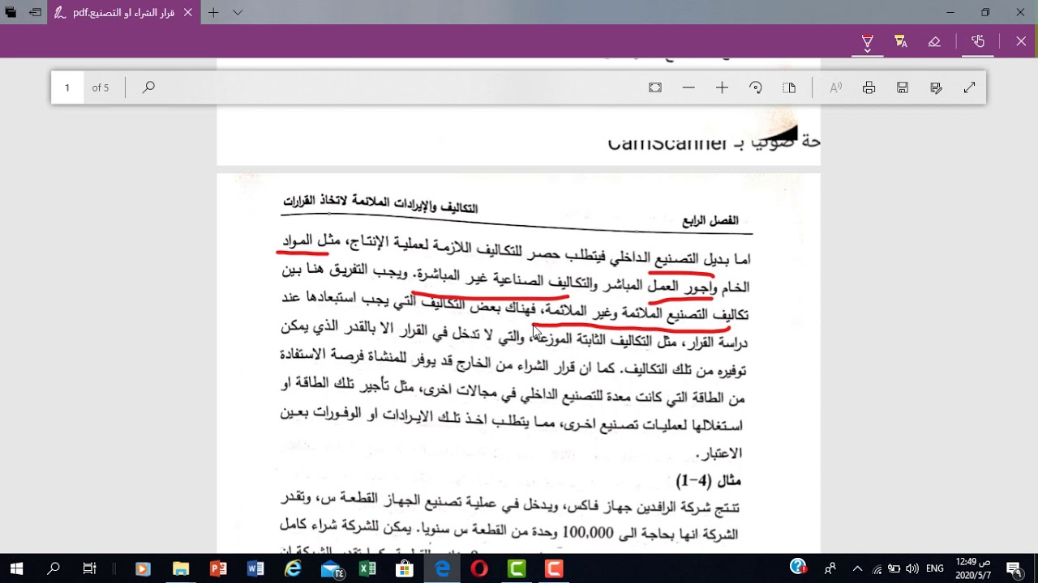
Task: Zoom out with the minus icon
Action: (688, 87)
